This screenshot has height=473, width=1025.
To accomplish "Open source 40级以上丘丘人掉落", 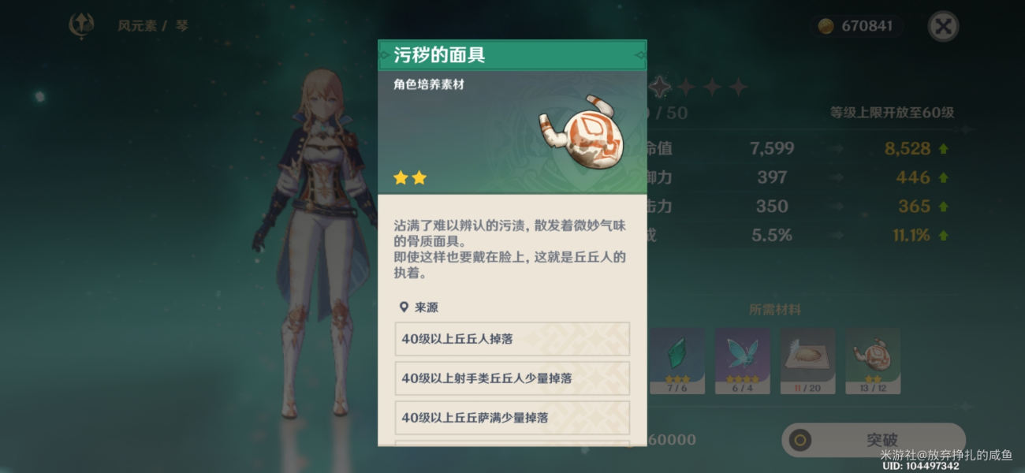I will tap(512, 338).
